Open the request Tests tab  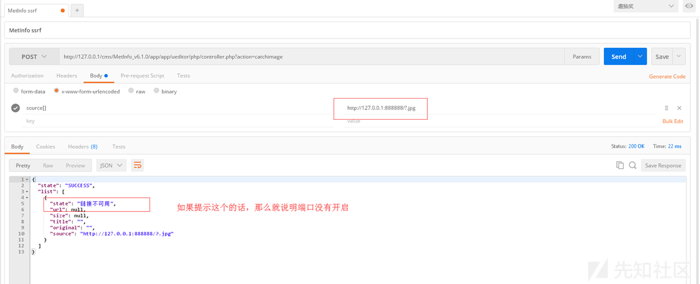pos(184,76)
